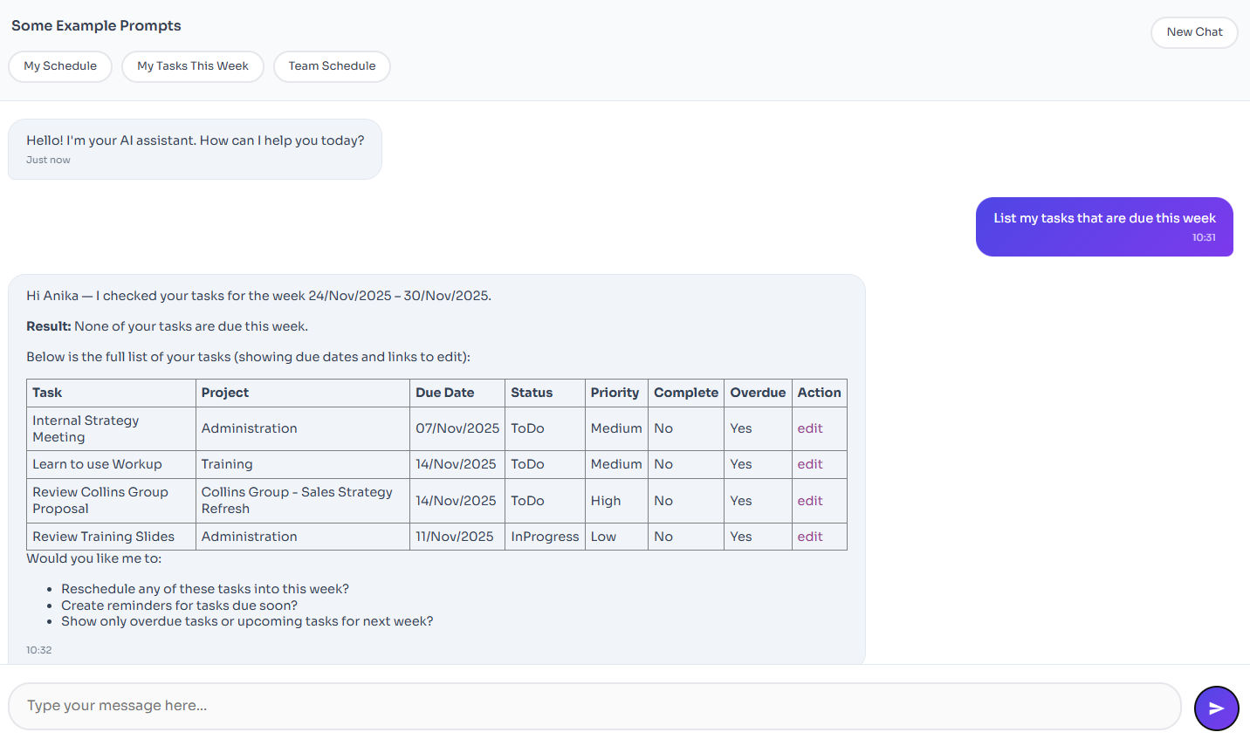Click edit for Review Collins Group Proposal
This screenshot has height=739, width=1250.
point(809,501)
